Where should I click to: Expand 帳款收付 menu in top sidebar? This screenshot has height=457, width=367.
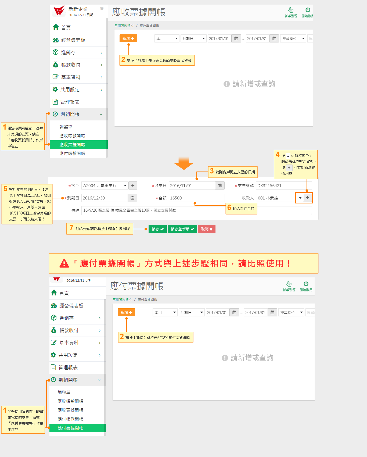point(78,65)
